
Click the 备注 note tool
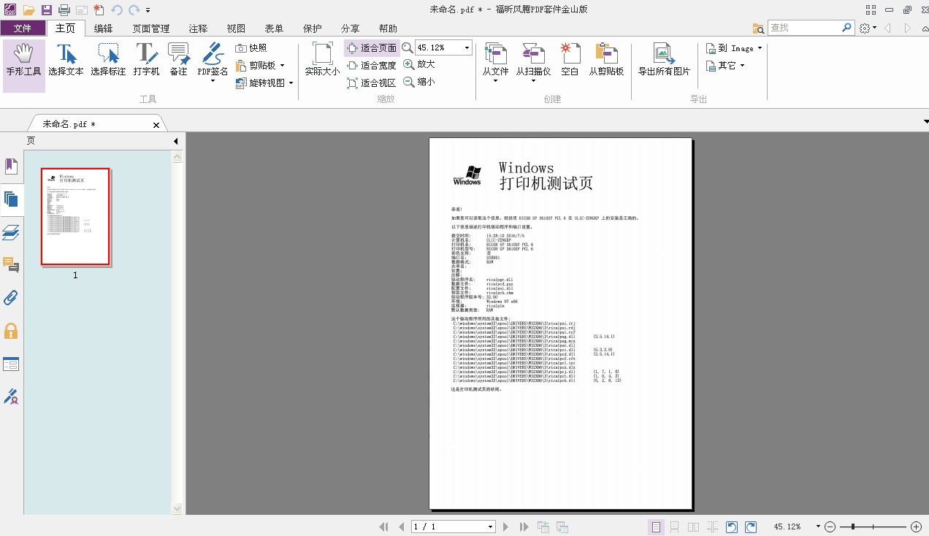(178, 61)
